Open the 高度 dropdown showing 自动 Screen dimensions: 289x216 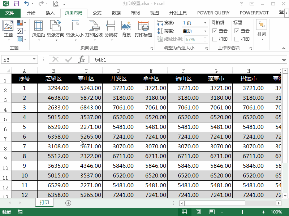[205, 31]
